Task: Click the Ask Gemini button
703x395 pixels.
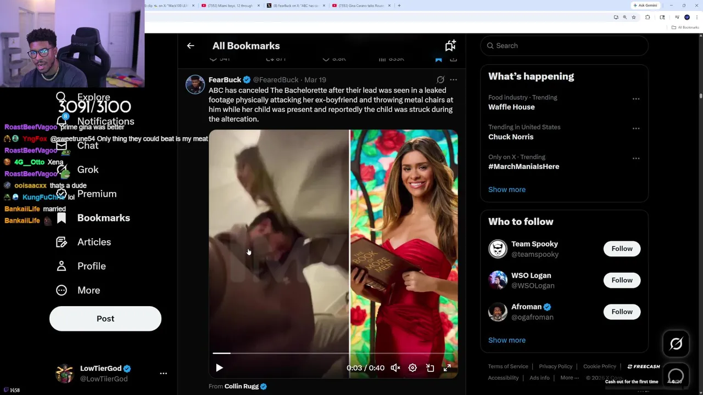Action: [645, 5]
